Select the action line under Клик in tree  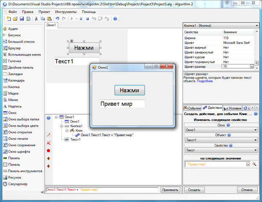107,135
